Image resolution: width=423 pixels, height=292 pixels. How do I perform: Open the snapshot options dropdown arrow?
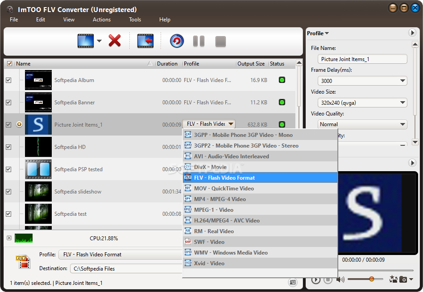[x=411, y=280]
